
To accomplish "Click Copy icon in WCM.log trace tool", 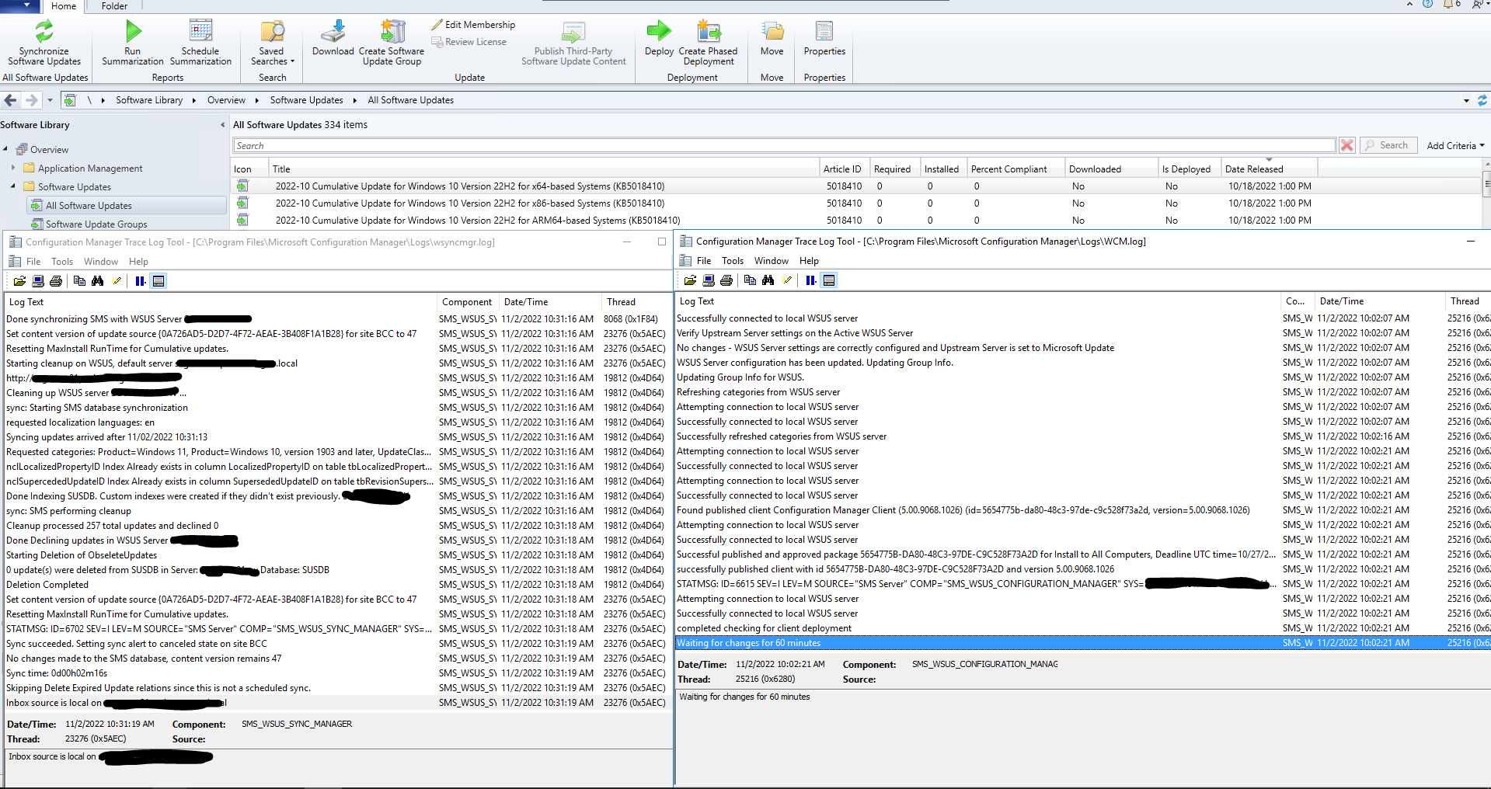I will tap(750, 280).
